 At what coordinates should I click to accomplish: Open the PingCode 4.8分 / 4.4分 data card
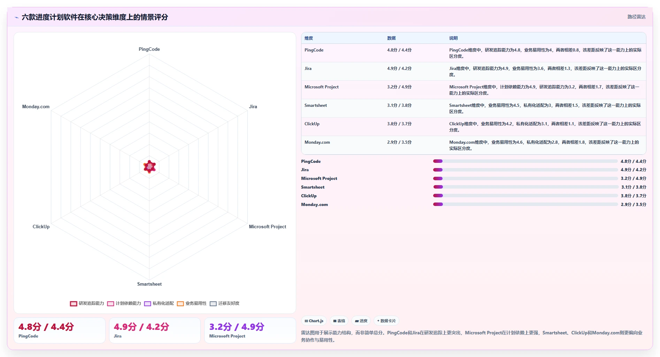60,330
